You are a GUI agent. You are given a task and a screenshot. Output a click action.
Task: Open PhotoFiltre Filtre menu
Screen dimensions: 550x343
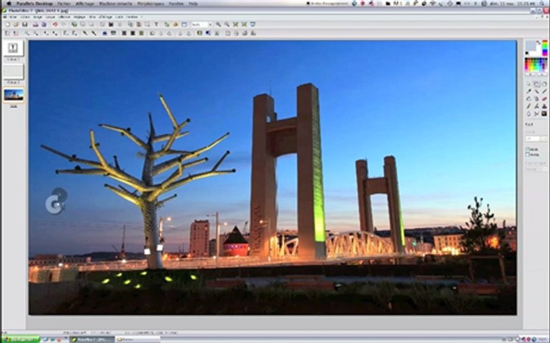tap(92, 17)
